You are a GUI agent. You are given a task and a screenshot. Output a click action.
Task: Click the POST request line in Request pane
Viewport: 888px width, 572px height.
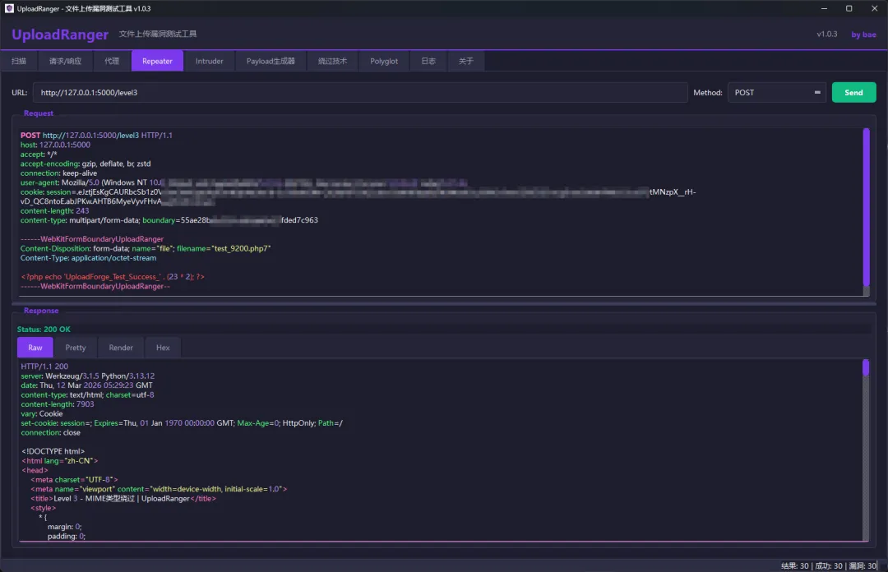[96, 136]
